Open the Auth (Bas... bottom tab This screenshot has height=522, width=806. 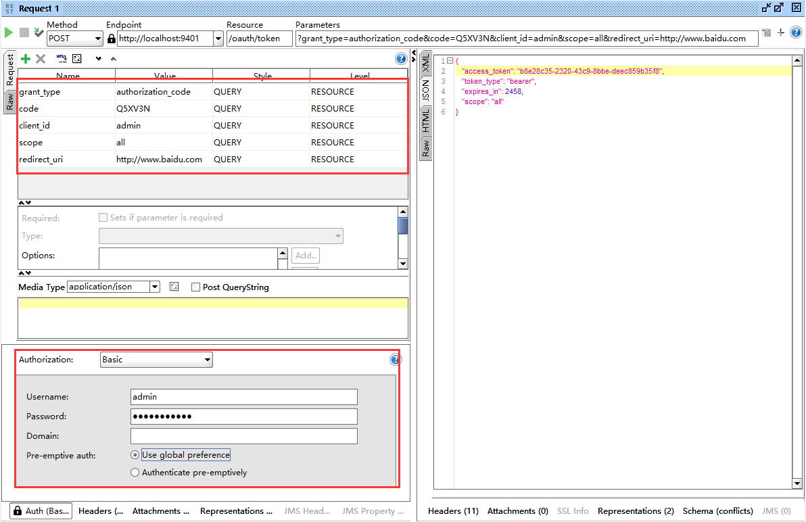click(41, 511)
